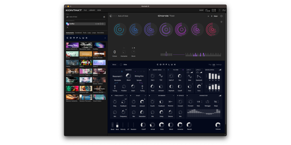291x145 pixels.
Task: Open Chords Tool settings gear
Action: click(x=221, y=16)
